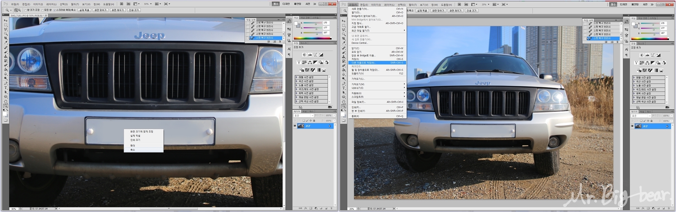Select the Hand tool in left window

[5, 101]
